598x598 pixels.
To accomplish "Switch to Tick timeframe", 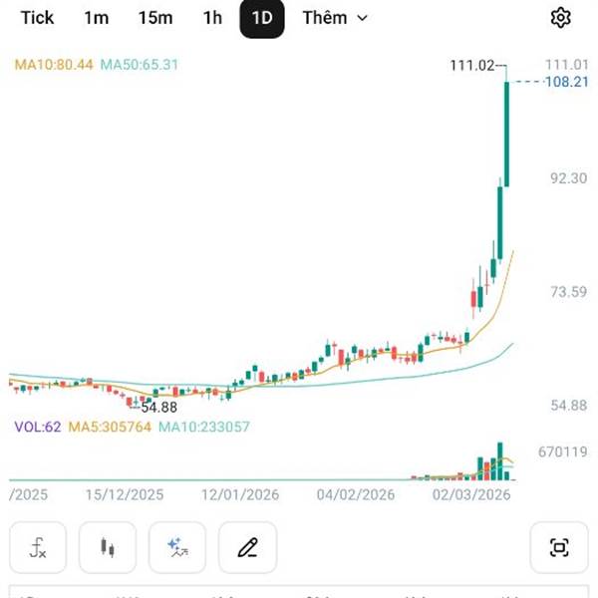I will pos(38,18).
